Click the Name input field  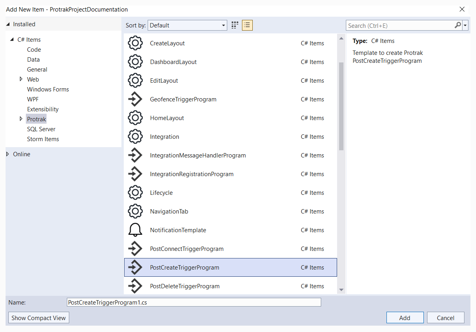click(194, 303)
